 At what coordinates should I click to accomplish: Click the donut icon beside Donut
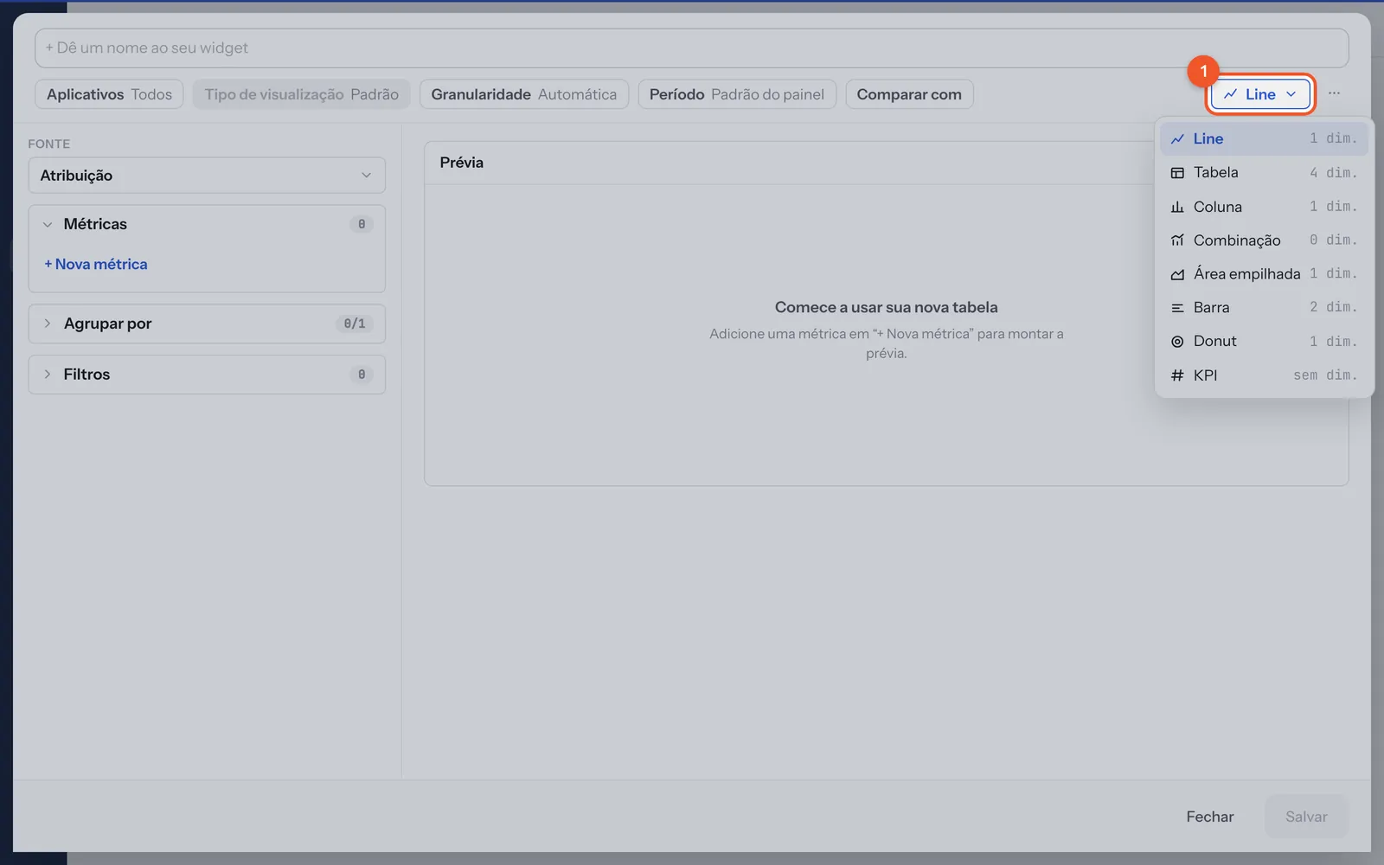coord(1177,342)
